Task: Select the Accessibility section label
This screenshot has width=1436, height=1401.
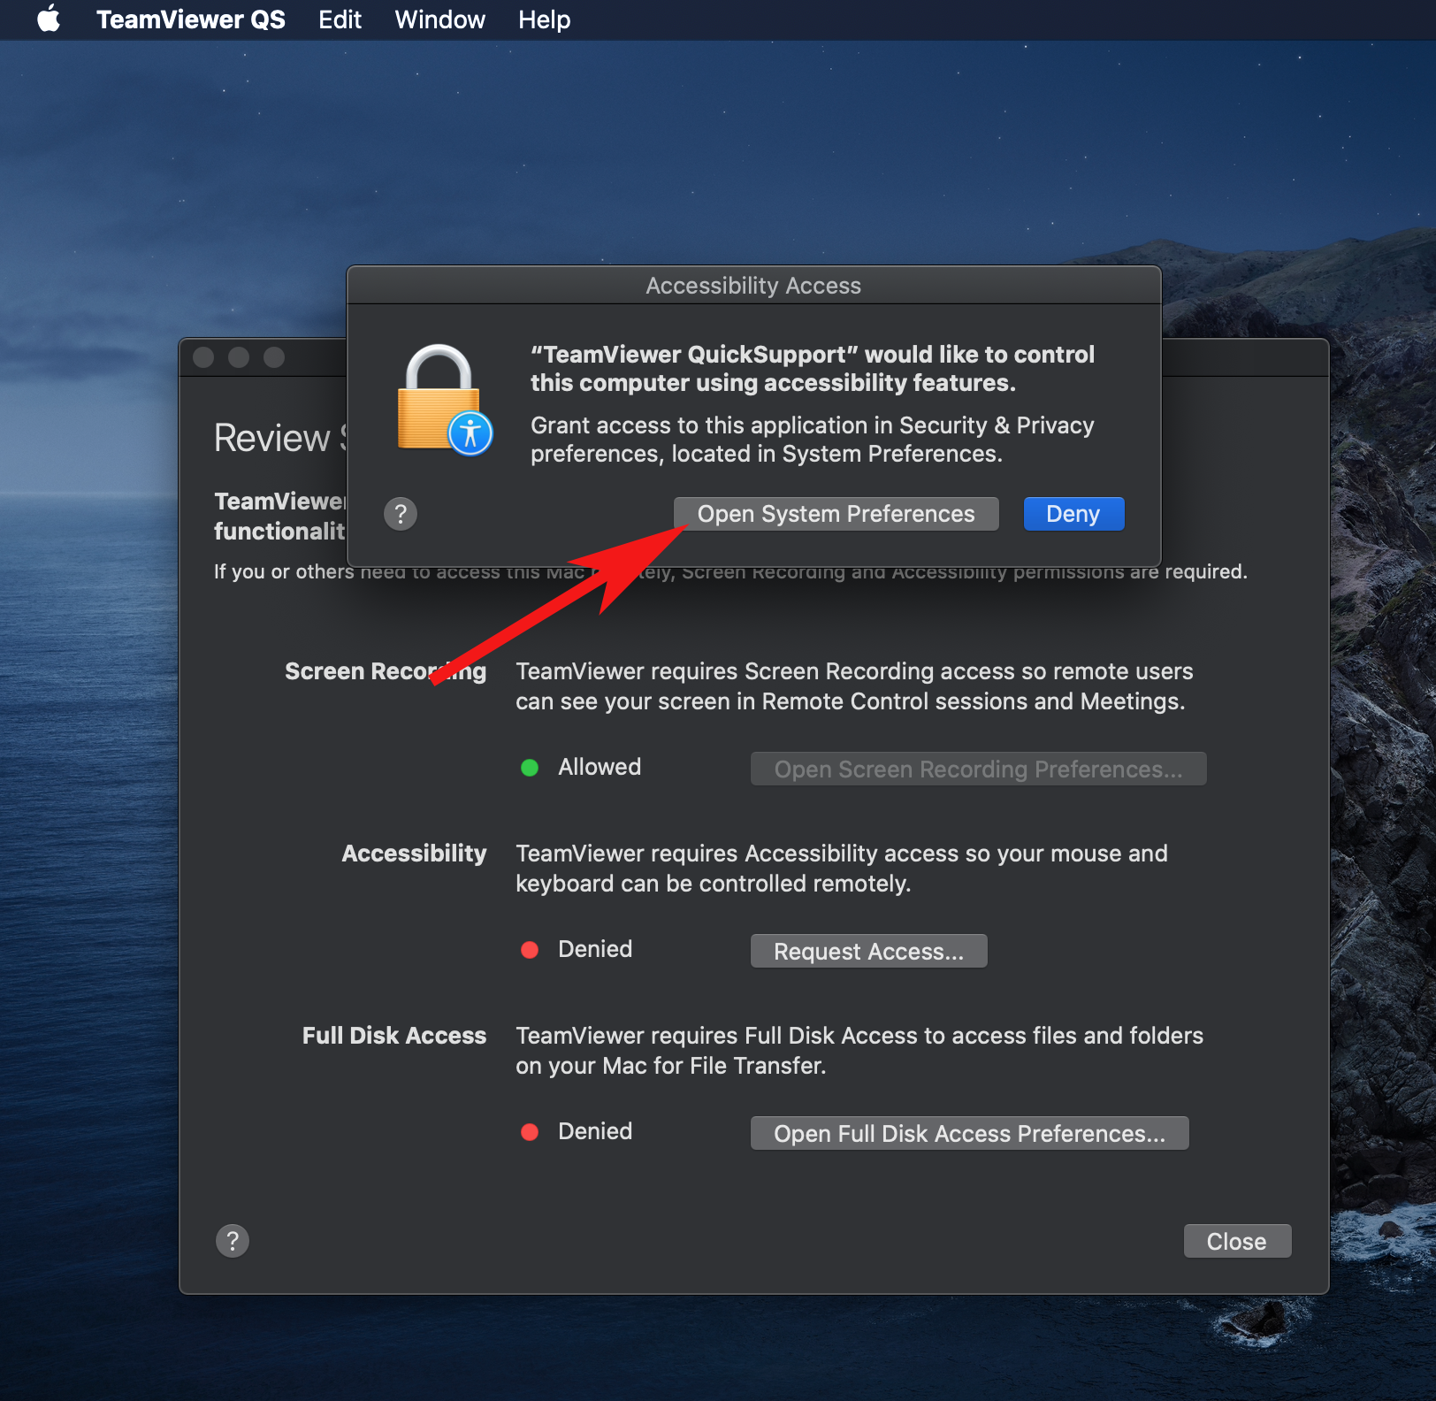Action: [414, 854]
